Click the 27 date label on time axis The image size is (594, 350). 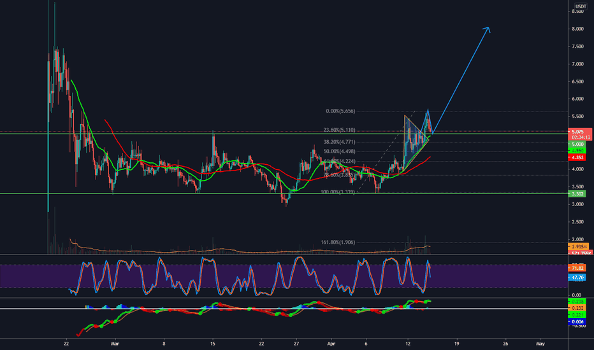pos(296,344)
